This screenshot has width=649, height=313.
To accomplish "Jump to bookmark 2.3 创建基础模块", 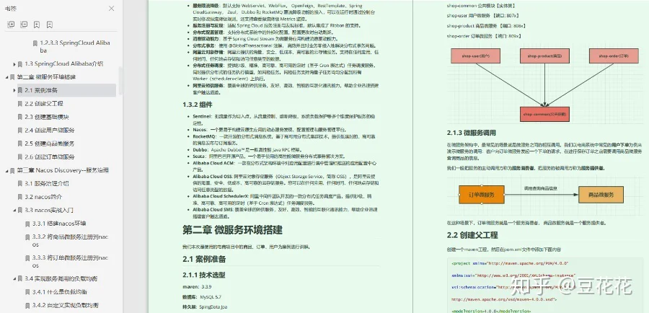I will 46,117.
